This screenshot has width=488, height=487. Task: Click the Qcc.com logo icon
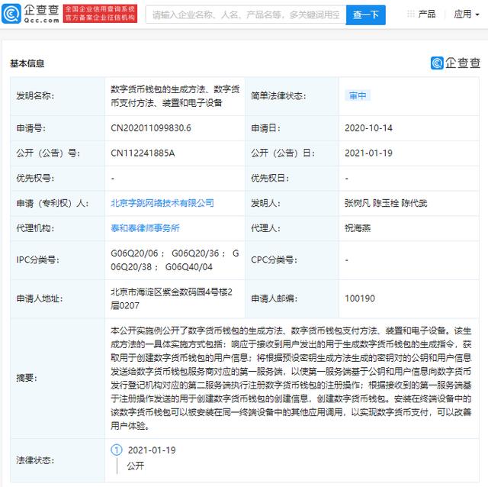[x=12, y=14]
